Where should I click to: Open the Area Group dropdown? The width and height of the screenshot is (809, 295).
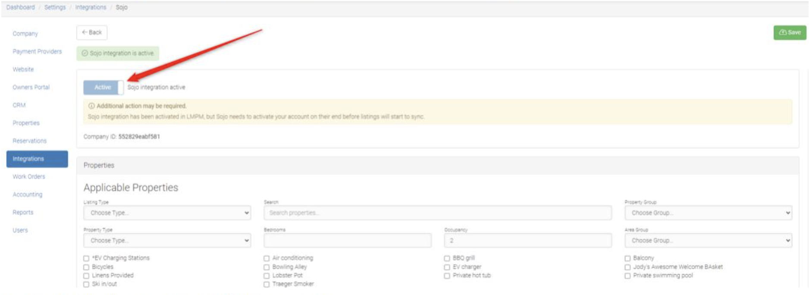[x=708, y=240]
